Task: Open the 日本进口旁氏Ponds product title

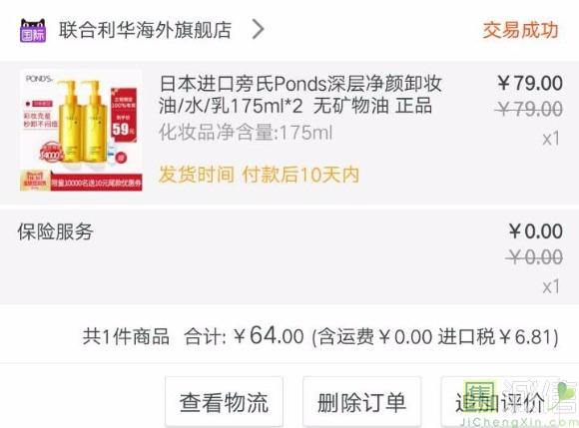Action: (x=300, y=95)
